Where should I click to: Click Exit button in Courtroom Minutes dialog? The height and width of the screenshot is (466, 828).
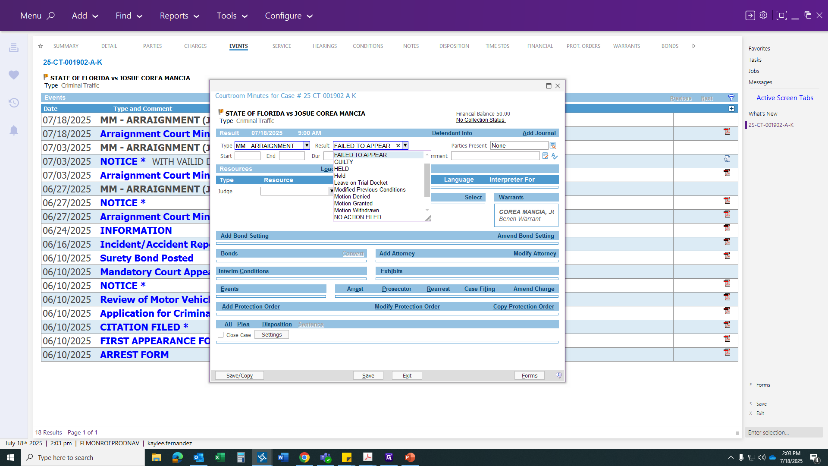tap(407, 375)
